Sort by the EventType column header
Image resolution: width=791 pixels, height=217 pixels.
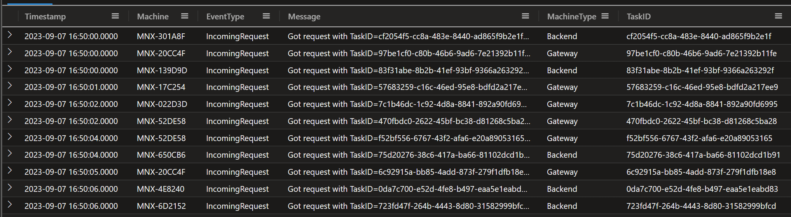tap(225, 17)
